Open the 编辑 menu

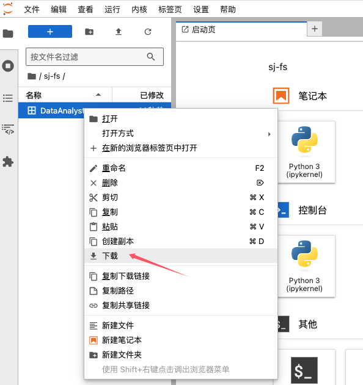point(59,9)
